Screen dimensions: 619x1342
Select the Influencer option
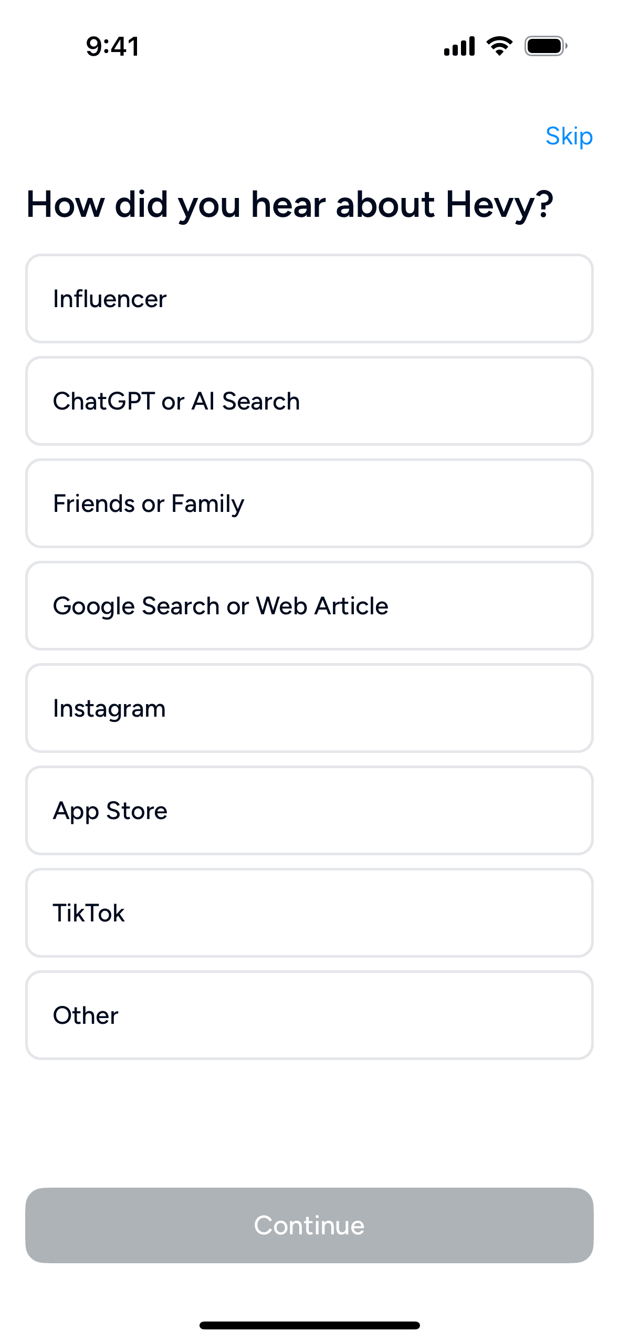[309, 299]
